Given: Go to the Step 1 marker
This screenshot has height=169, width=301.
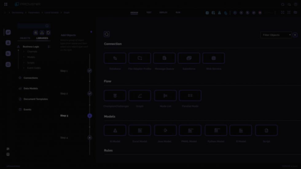Looking at the screenshot, I should (x=89, y=71).
